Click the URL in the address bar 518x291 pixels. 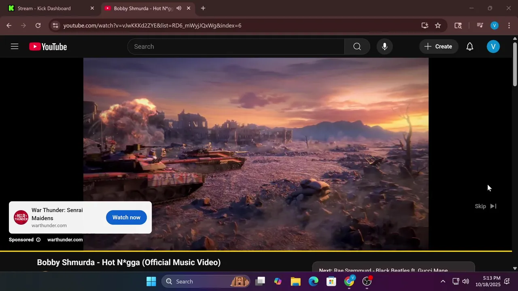click(x=152, y=25)
